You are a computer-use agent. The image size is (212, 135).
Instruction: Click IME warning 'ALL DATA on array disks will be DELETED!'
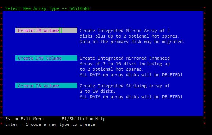(131, 75)
